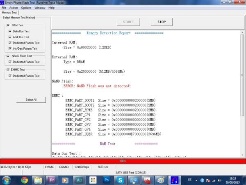
Task: Launch Adobe Photoshop from taskbar
Action: click(107, 180)
